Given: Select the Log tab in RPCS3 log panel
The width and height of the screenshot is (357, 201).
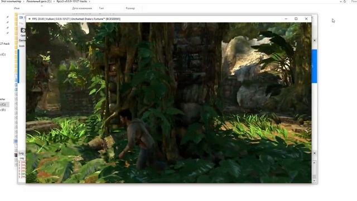Looking at the screenshot, I should pyautogui.click(x=22, y=158).
